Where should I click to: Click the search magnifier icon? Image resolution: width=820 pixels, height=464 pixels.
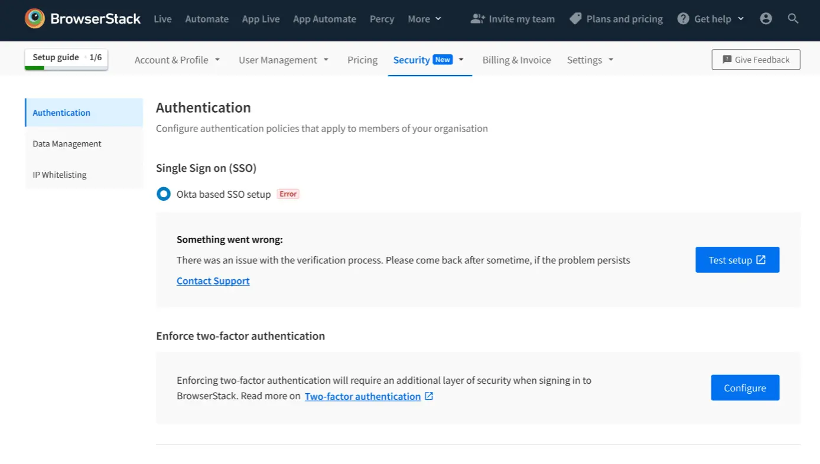(793, 19)
